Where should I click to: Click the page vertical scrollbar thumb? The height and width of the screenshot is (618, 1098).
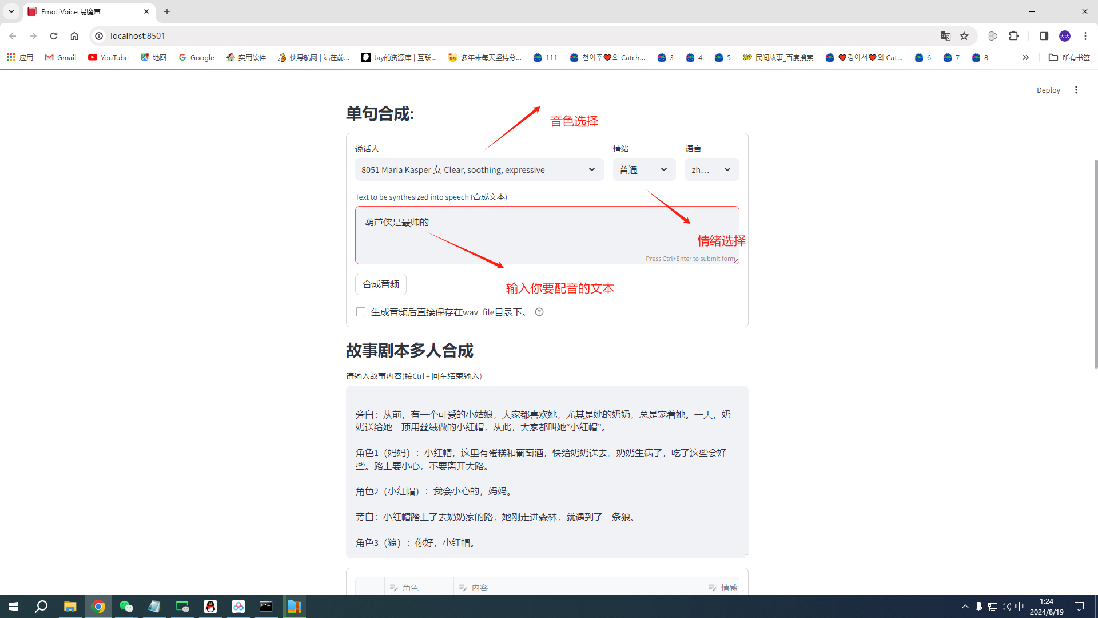pyautogui.click(x=1095, y=263)
